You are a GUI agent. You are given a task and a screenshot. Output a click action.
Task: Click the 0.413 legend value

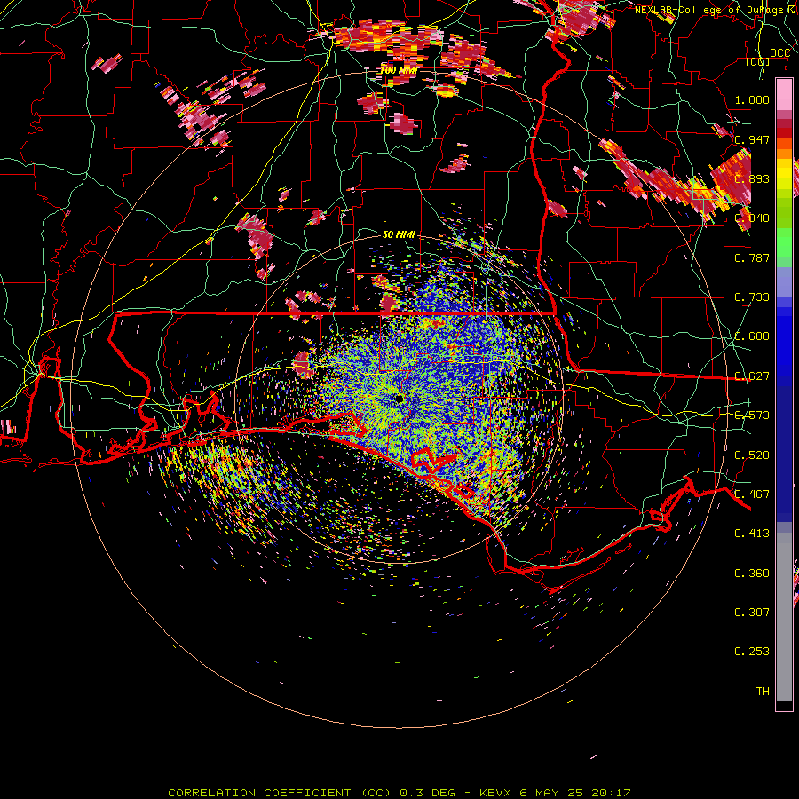click(x=752, y=534)
